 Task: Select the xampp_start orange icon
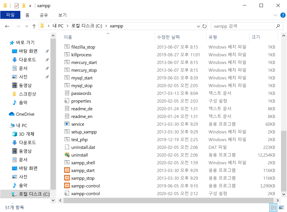tap(67, 170)
